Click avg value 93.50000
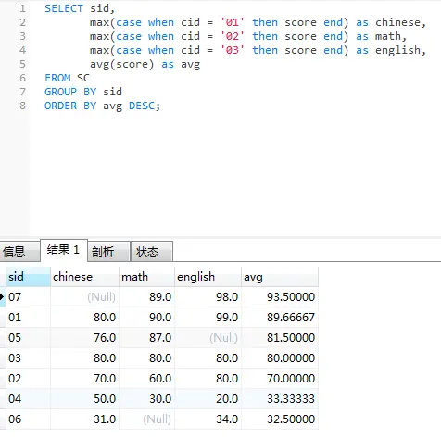Viewport: 441px width, 438px height. (x=280, y=297)
